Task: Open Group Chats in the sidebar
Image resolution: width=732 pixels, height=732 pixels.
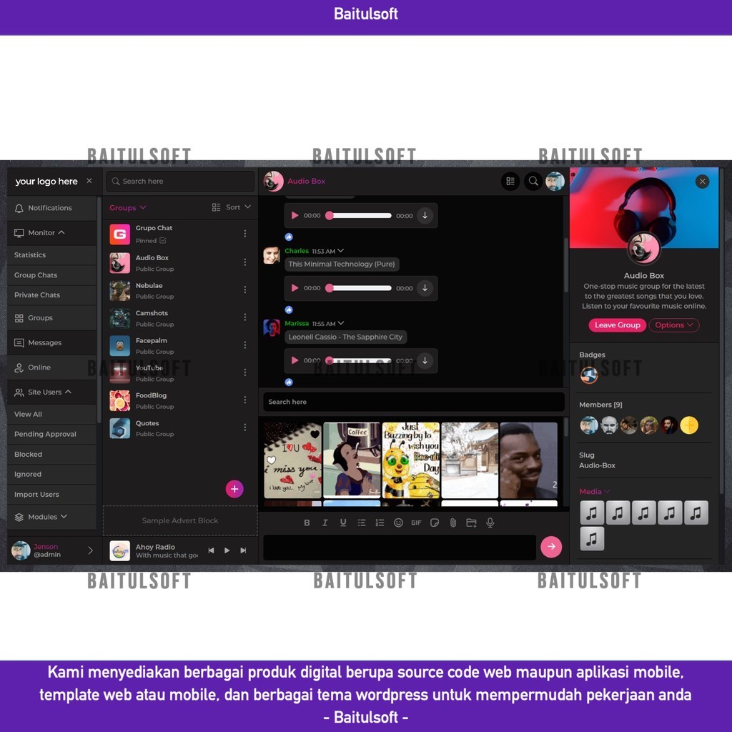Action: 51,275
